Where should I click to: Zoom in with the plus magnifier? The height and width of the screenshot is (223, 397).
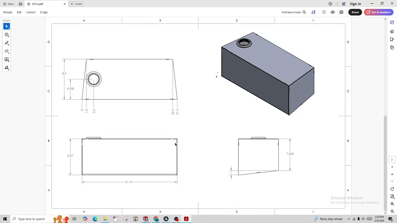pyautogui.click(x=392, y=204)
